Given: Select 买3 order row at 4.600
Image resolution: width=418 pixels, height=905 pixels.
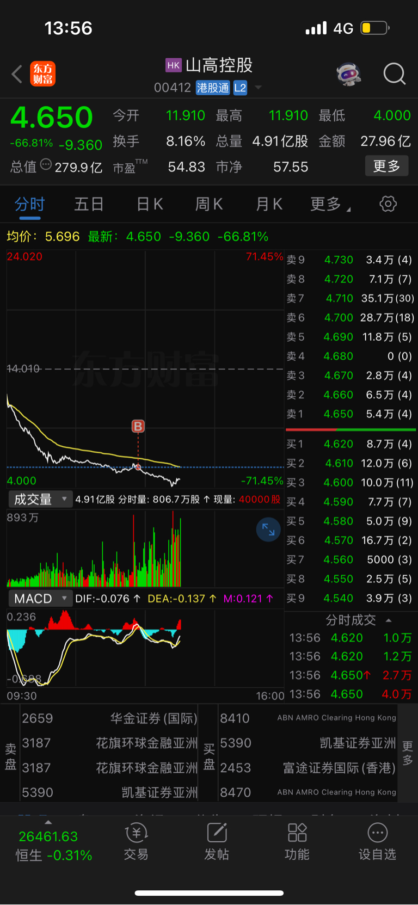Looking at the screenshot, I should click(x=349, y=483).
